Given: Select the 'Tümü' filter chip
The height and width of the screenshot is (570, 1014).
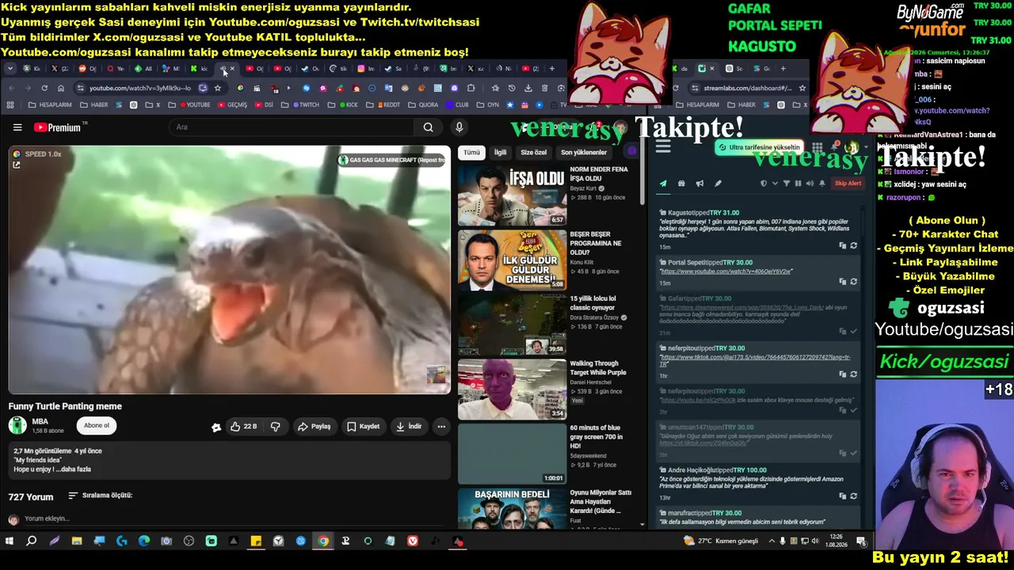Looking at the screenshot, I should click(471, 153).
